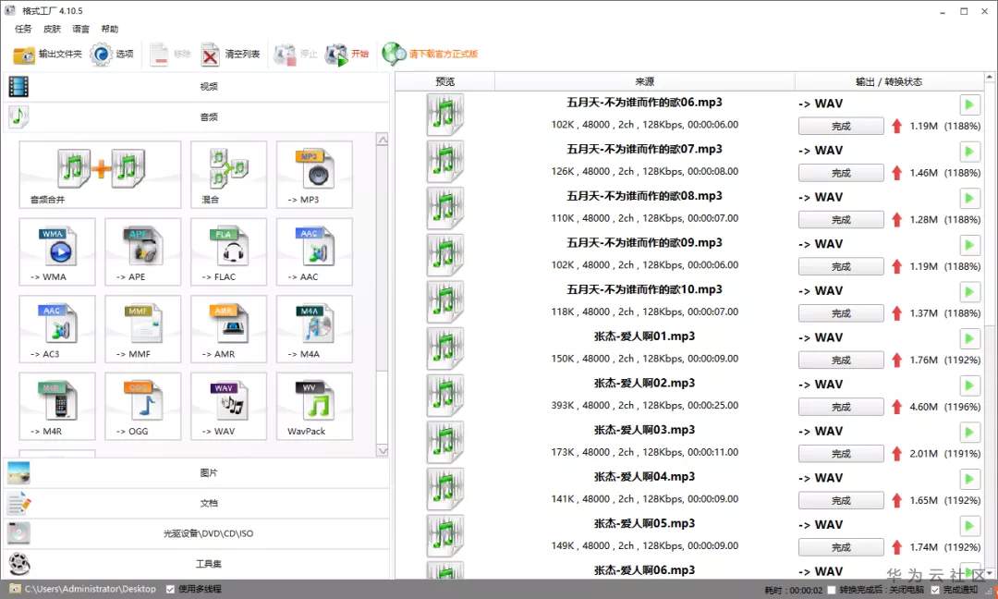Choose the -> MMF converter icon
The width and height of the screenshot is (998, 599).
[142, 329]
